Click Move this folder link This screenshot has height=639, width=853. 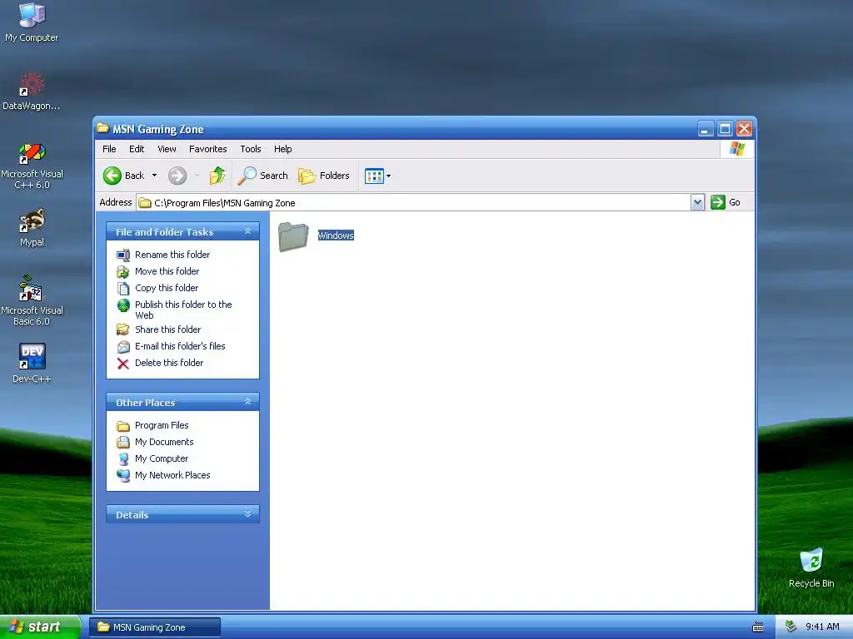coord(167,271)
